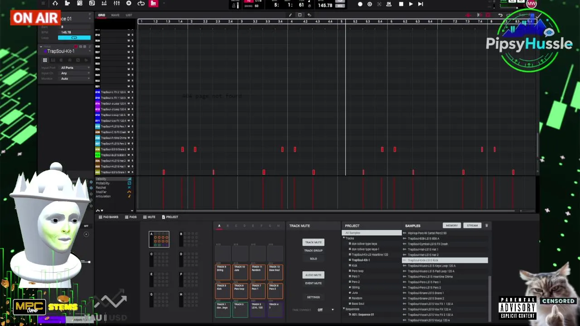This screenshot has width=580, height=326.
Task: Click the AUDIO MUTE button
Action: click(x=313, y=275)
